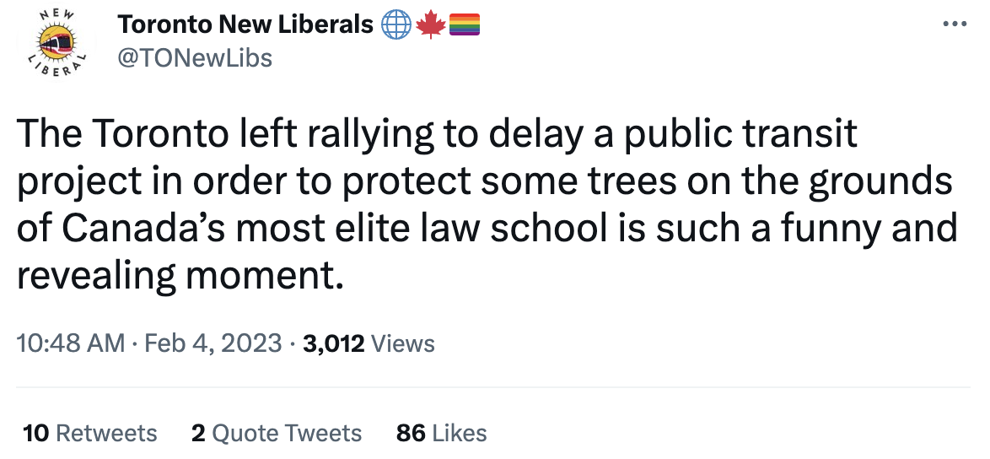The height and width of the screenshot is (459, 990).
Task: Click the Views label
Action: point(403,343)
